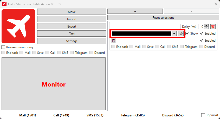Click the pin icon beside color dropdown
Screen dimensions: 220x119
click(x=181, y=34)
